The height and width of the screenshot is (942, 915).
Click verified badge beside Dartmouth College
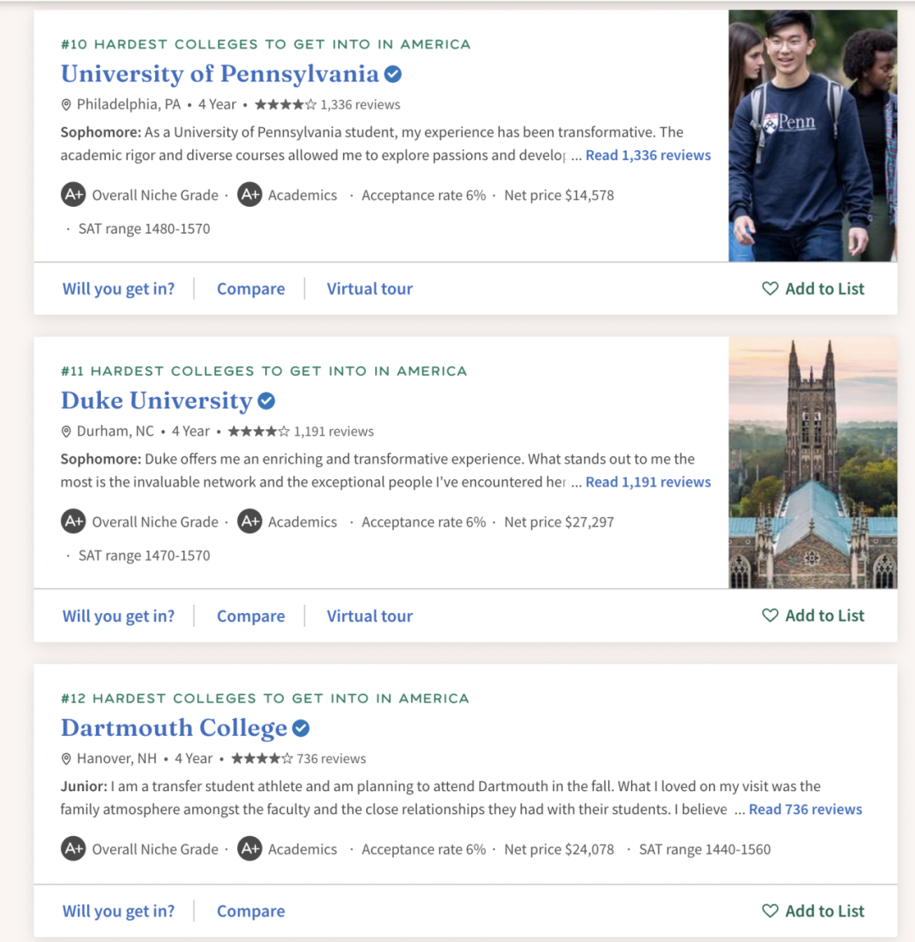(x=301, y=728)
